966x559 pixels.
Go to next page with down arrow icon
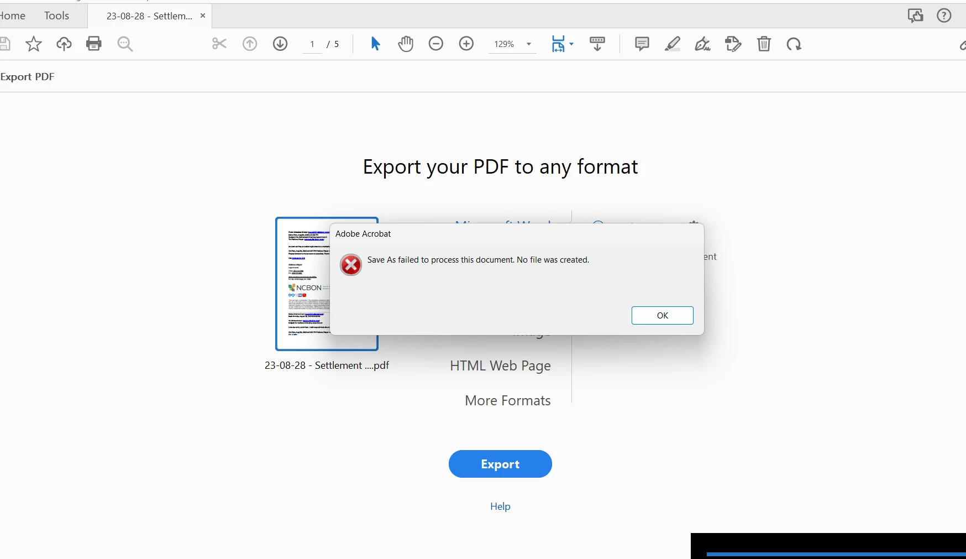coord(280,44)
